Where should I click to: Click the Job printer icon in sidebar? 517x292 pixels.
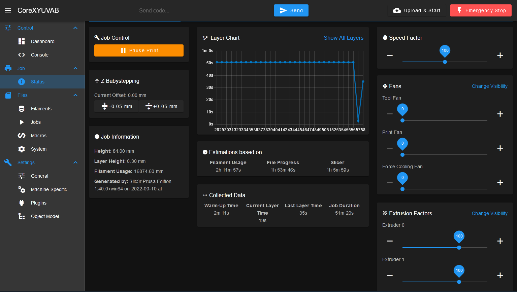[8, 68]
